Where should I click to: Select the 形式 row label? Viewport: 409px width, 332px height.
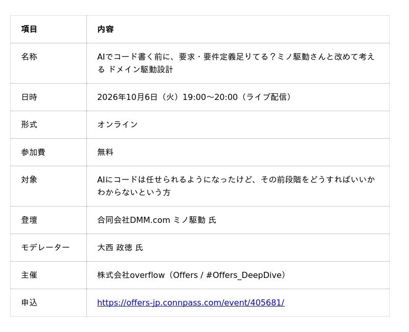(29, 124)
